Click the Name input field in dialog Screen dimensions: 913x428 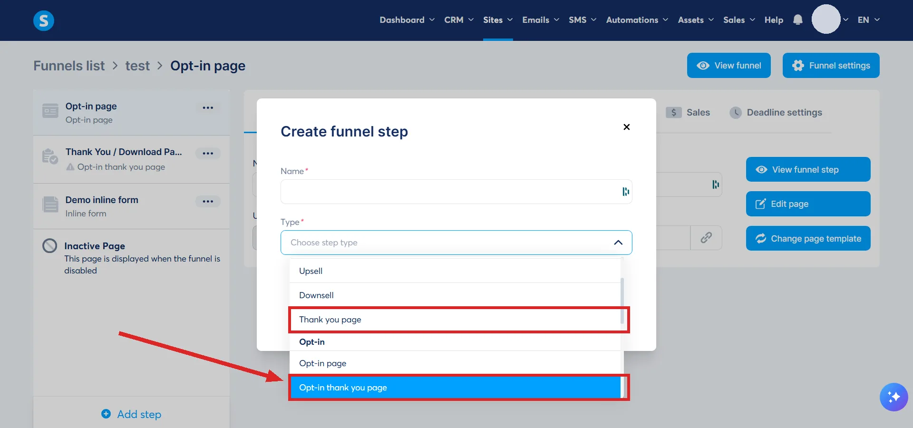(x=456, y=192)
